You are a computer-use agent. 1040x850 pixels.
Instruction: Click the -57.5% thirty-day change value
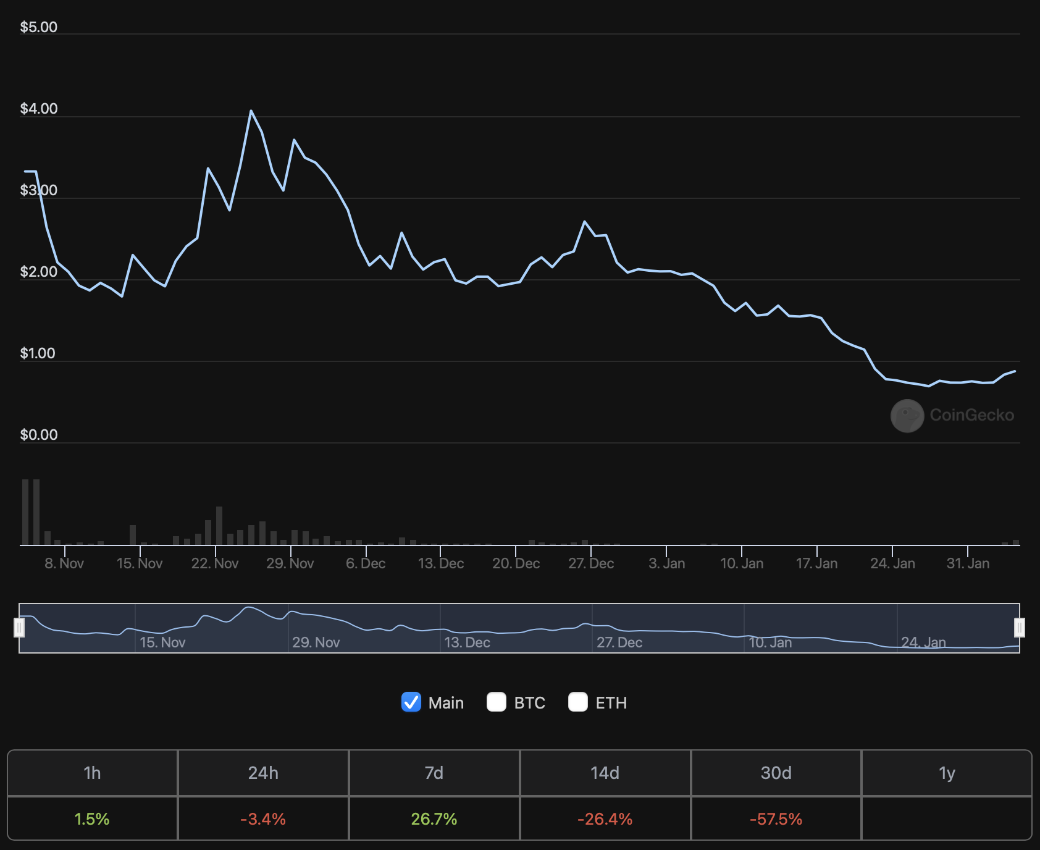pyautogui.click(x=776, y=819)
